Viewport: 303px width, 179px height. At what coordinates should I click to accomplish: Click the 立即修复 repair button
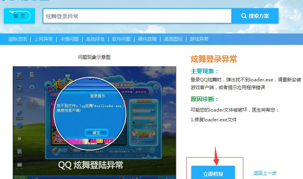[x=213, y=173]
